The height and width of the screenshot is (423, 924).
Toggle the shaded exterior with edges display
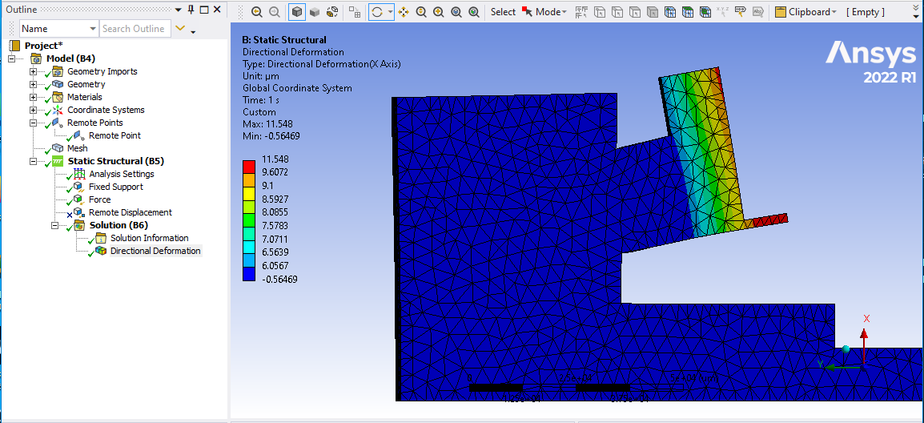(x=297, y=12)
